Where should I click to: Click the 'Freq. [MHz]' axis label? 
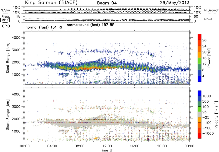[x=5, y=18]
